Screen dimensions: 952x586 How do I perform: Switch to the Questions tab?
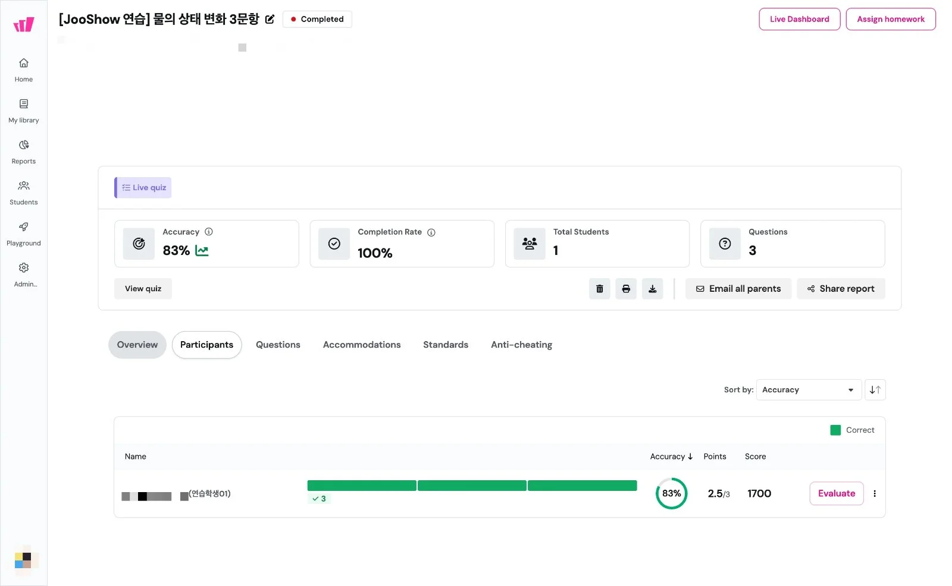tap(278, 345)
